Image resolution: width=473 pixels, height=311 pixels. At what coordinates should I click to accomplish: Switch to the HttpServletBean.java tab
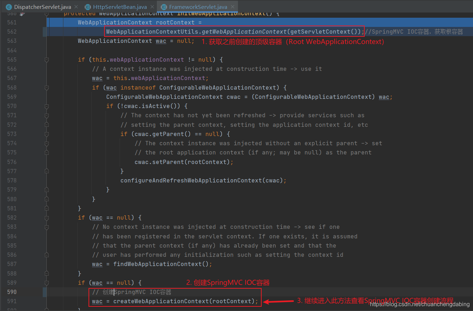(x=120, y=7)
